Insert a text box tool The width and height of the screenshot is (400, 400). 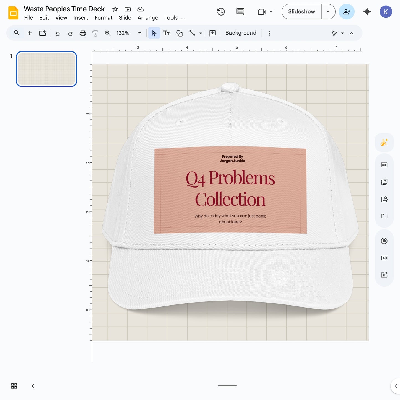(x=166, y=33)
